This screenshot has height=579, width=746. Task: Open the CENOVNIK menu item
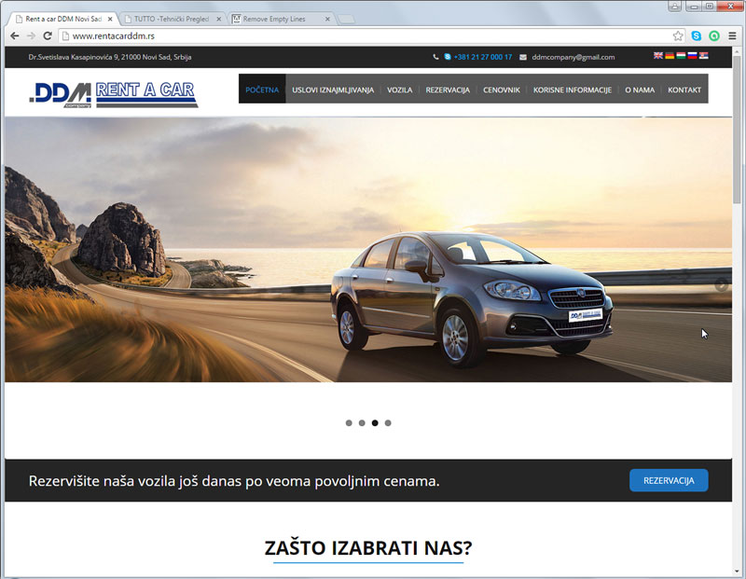[502, 90]
